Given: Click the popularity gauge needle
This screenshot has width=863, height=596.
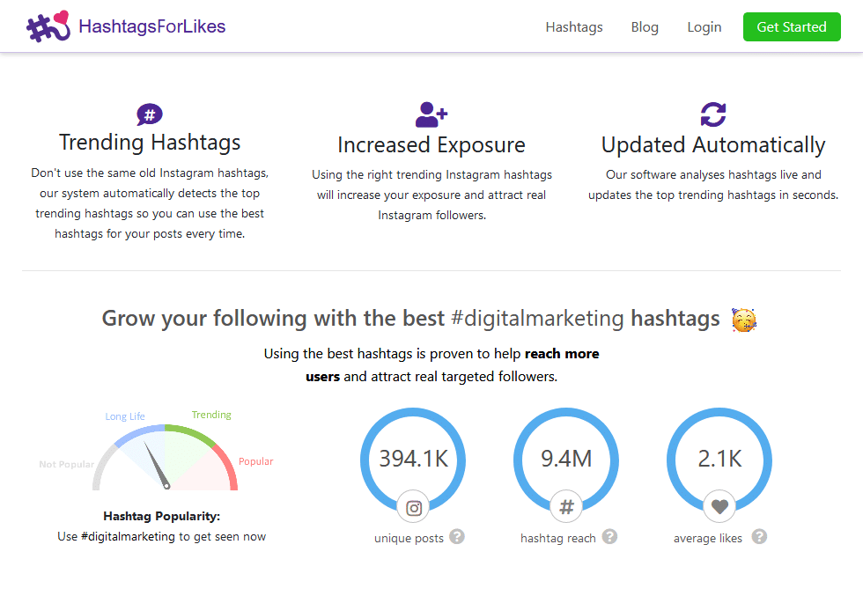Looking at the screenshot, I should [x=157, y=465].
